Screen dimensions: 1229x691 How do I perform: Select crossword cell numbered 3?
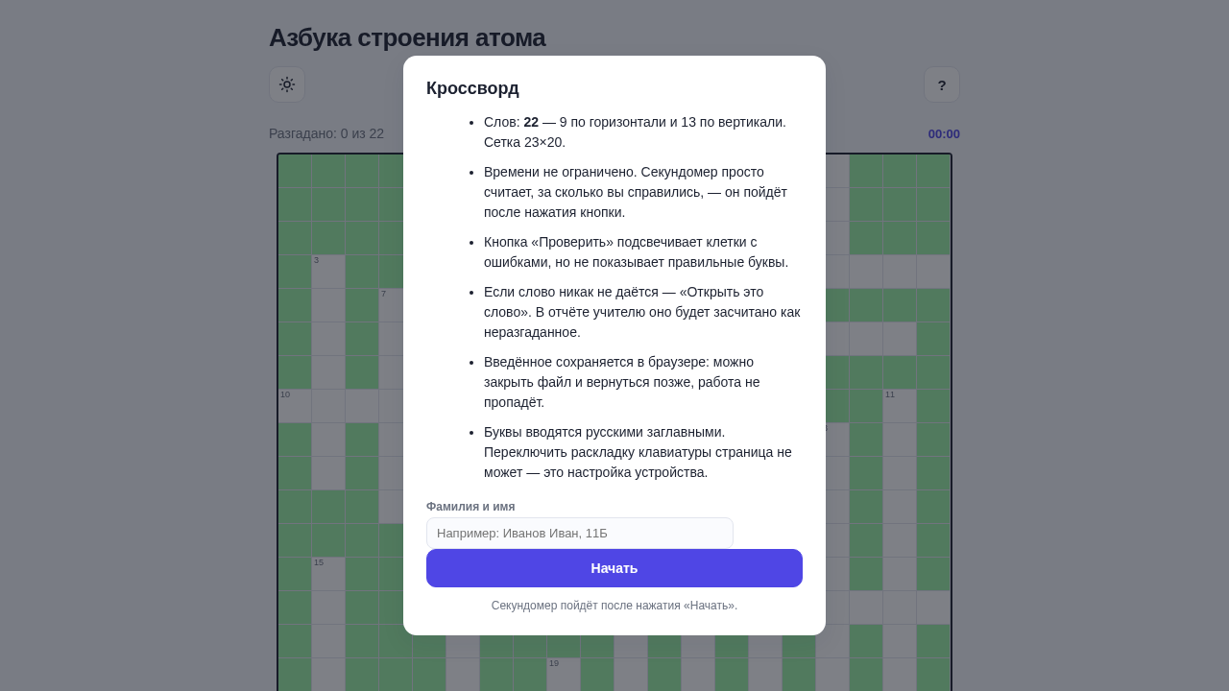pos(328,272)
